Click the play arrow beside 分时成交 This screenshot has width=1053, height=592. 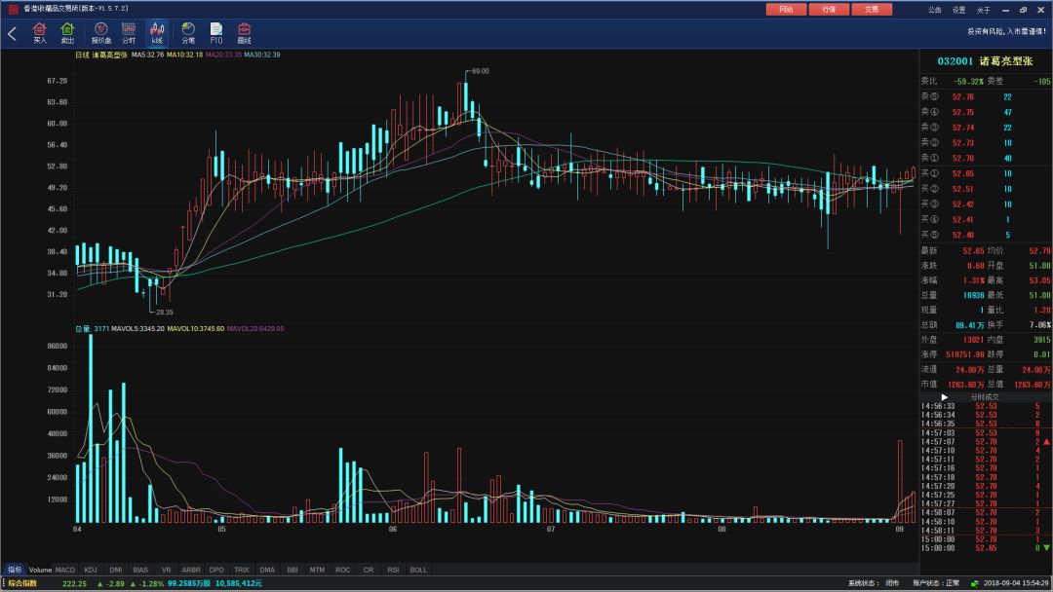click(944, 397)
